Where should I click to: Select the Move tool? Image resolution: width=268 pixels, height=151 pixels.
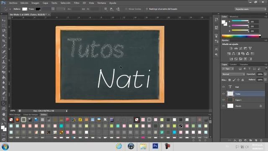pyautogui.click(x=4, y=21)
